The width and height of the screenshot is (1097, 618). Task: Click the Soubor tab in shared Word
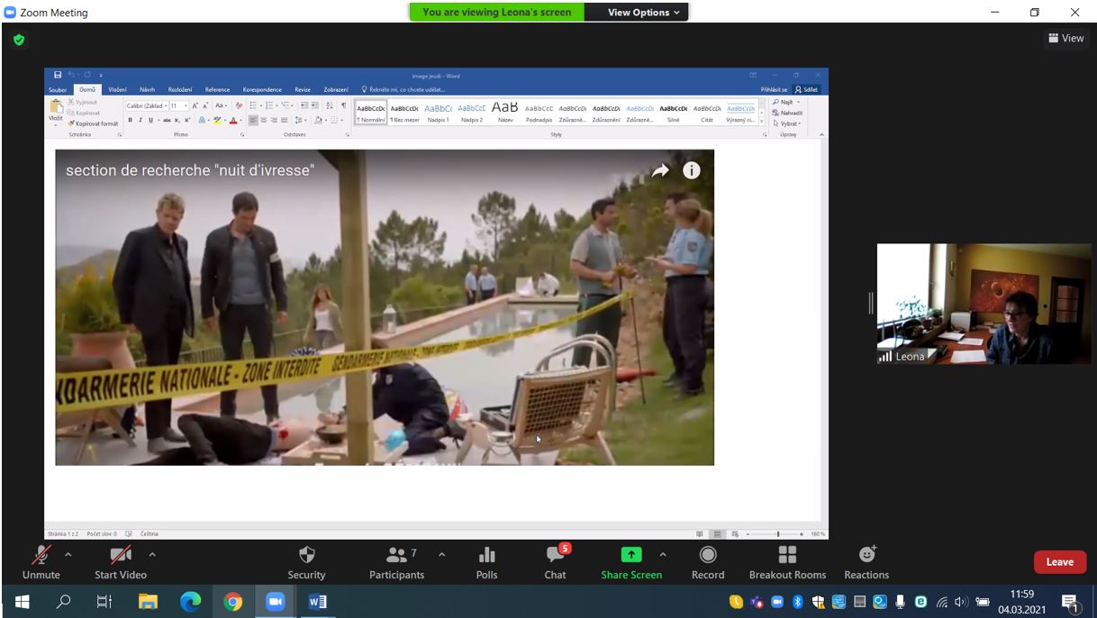[x=58, y=89]
